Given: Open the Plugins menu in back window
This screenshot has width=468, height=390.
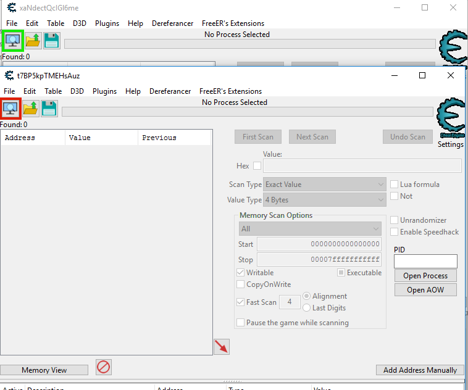Looking at the screenshot, I should 108,23.
